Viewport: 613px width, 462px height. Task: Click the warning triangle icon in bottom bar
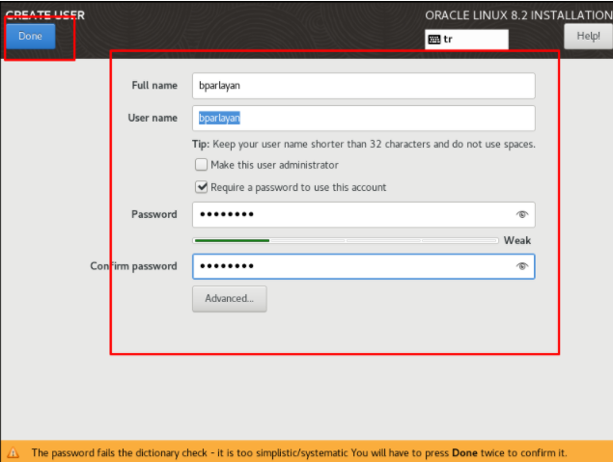(14, 452)
